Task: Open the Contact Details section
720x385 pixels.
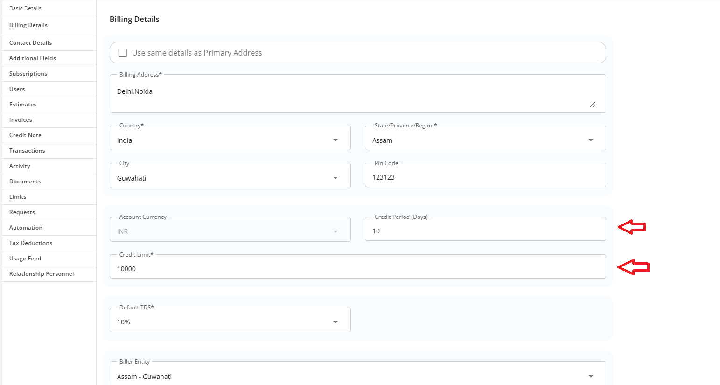Action: (30, 42)
